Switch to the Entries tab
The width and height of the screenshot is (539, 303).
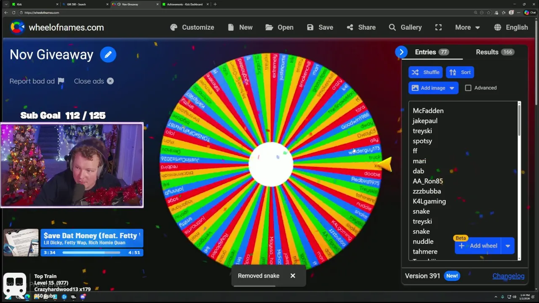(x=432, y=52)
